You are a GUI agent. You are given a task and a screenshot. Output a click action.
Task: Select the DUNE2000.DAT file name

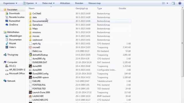point(40,62)
